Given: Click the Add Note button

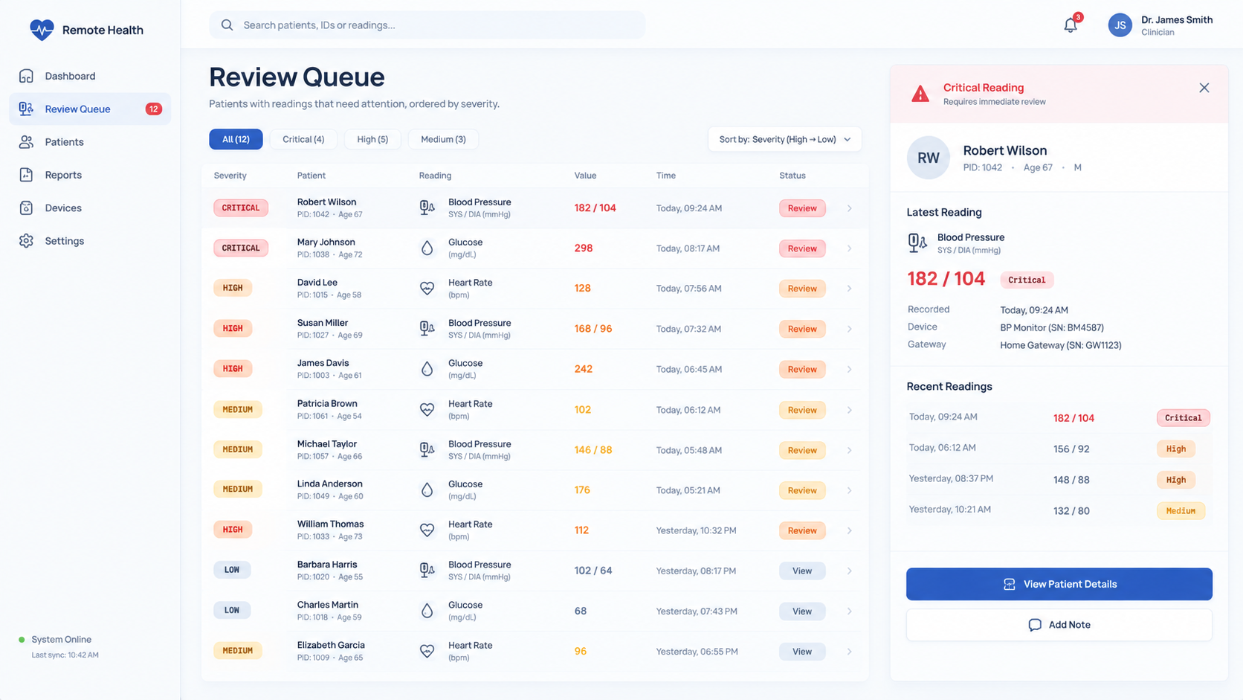Looking at the screenshot, I should tap(1059, 625).
